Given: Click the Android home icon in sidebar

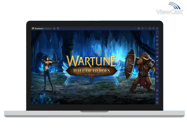Looking at the screenshot, I should 157,99.
